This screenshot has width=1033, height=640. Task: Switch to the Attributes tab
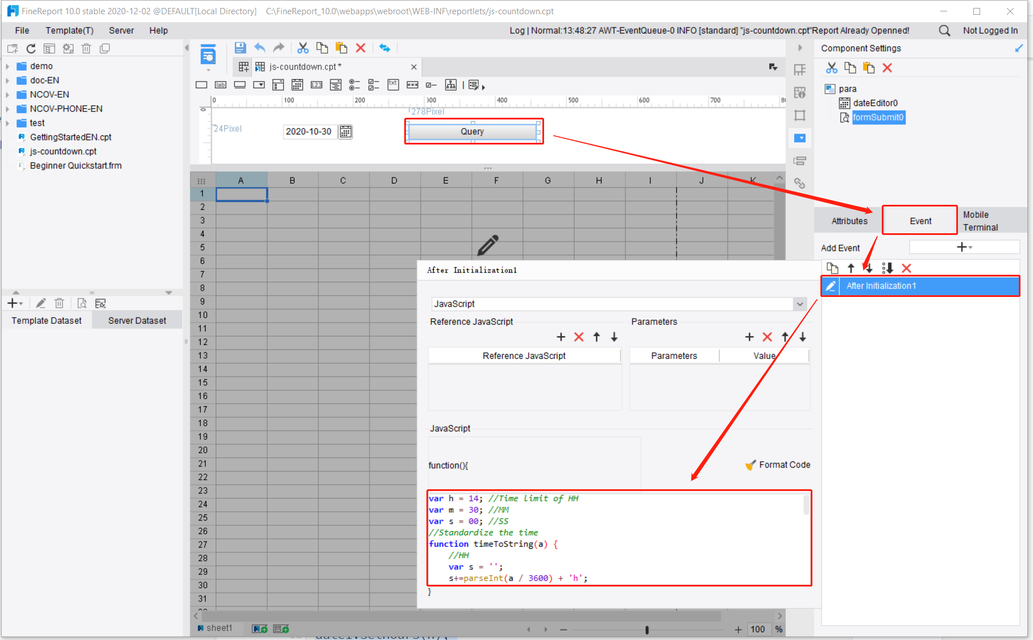pyautogui.click(x=849, y=221)
